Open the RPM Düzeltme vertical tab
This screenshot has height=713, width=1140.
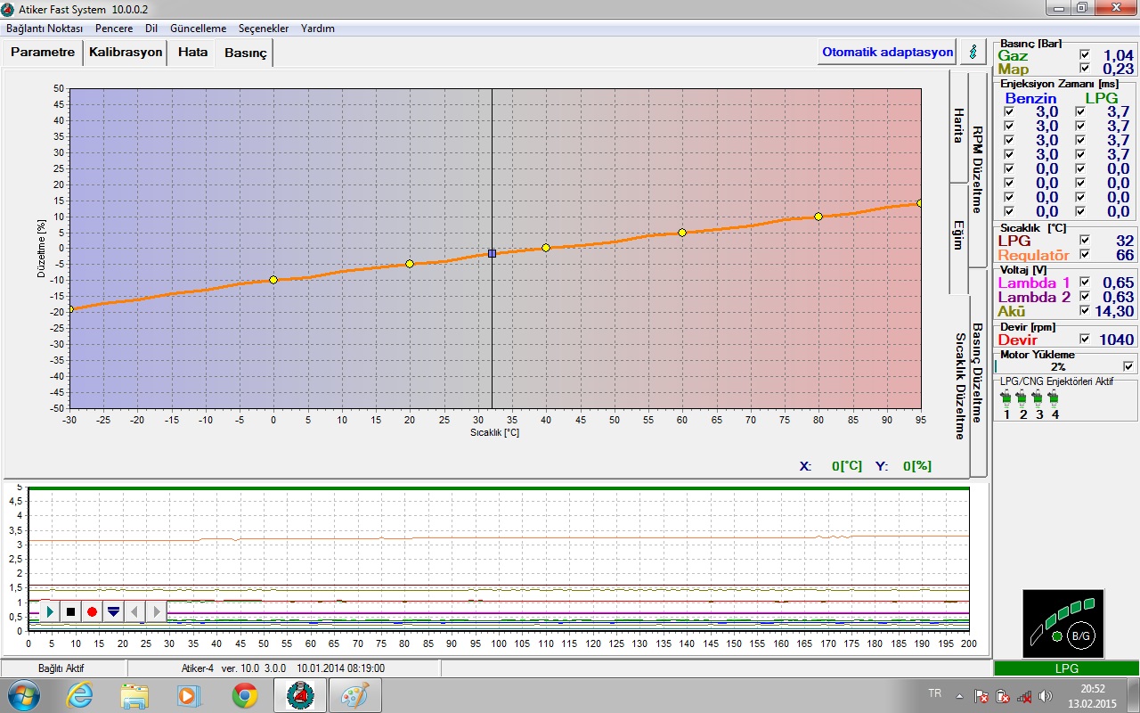coord(977,168)
